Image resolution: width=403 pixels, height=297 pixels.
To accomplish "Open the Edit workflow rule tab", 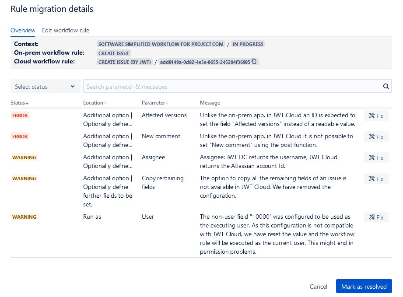I will [66, 30].
